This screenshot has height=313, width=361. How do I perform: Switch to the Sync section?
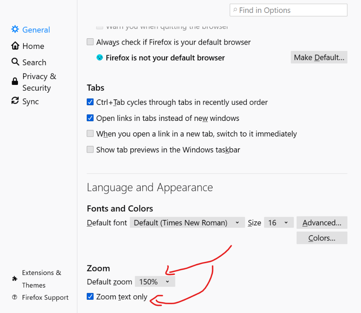pyautogui.click(x=30, y=101)
